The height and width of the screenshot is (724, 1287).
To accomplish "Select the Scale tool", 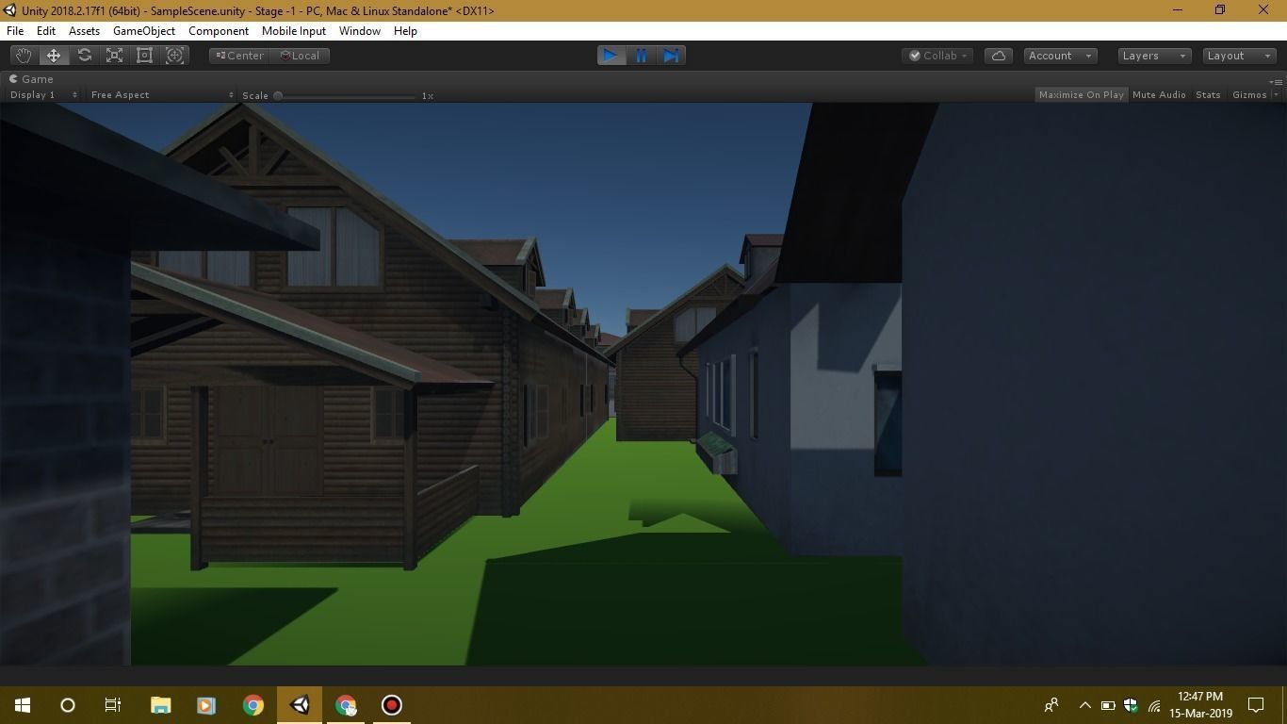I will point(114,56).
